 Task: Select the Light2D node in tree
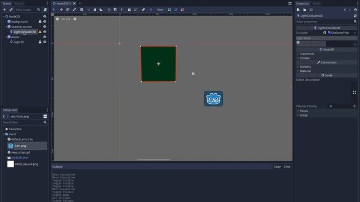click(x=19, y=42)
